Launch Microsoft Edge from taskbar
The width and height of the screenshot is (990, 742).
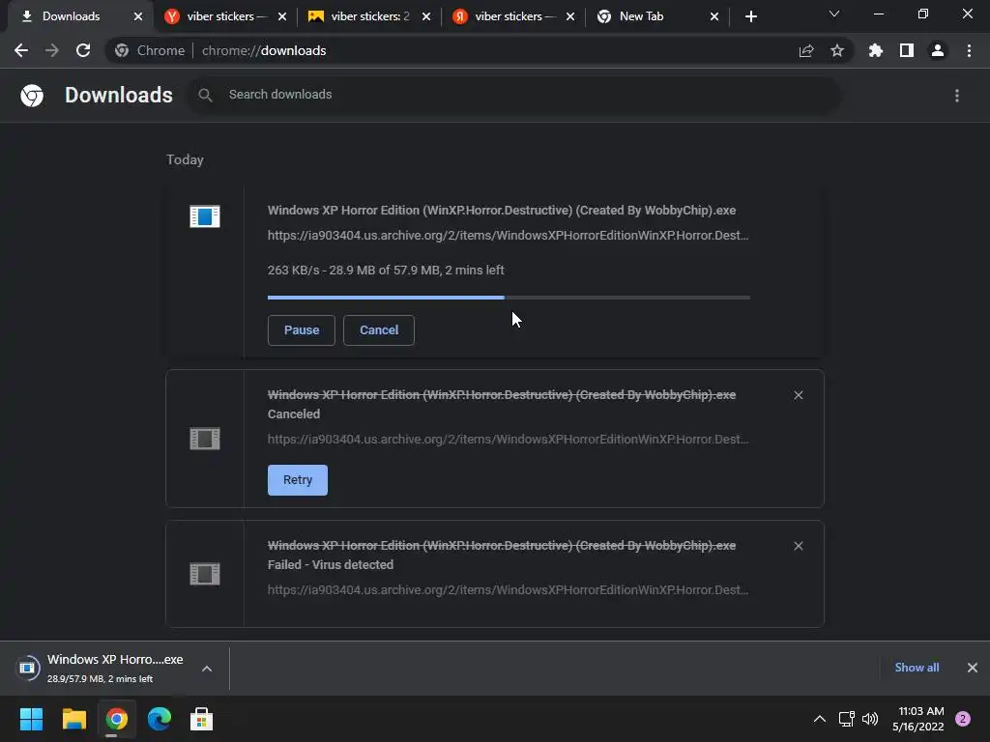tap(160, 719)
